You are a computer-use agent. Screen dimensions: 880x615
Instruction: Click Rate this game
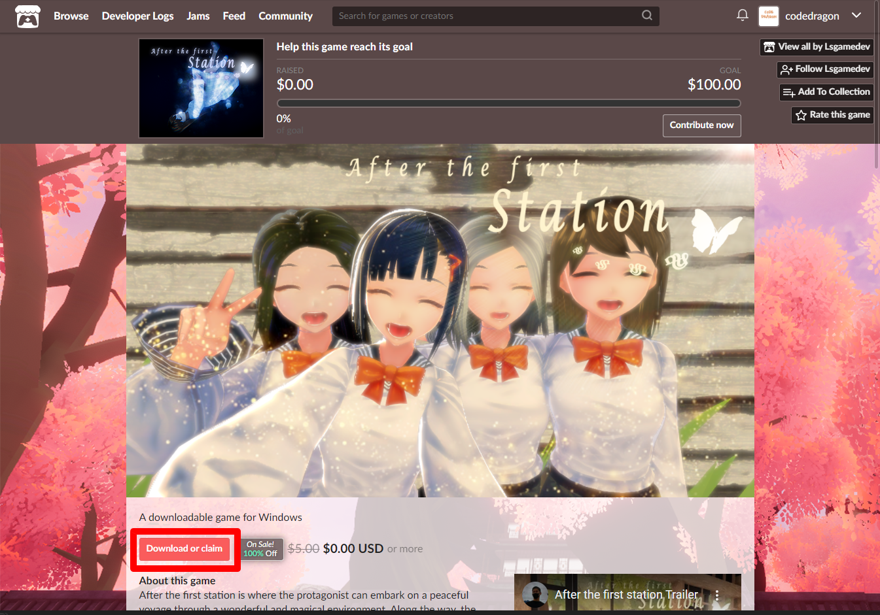pos(832,115)
